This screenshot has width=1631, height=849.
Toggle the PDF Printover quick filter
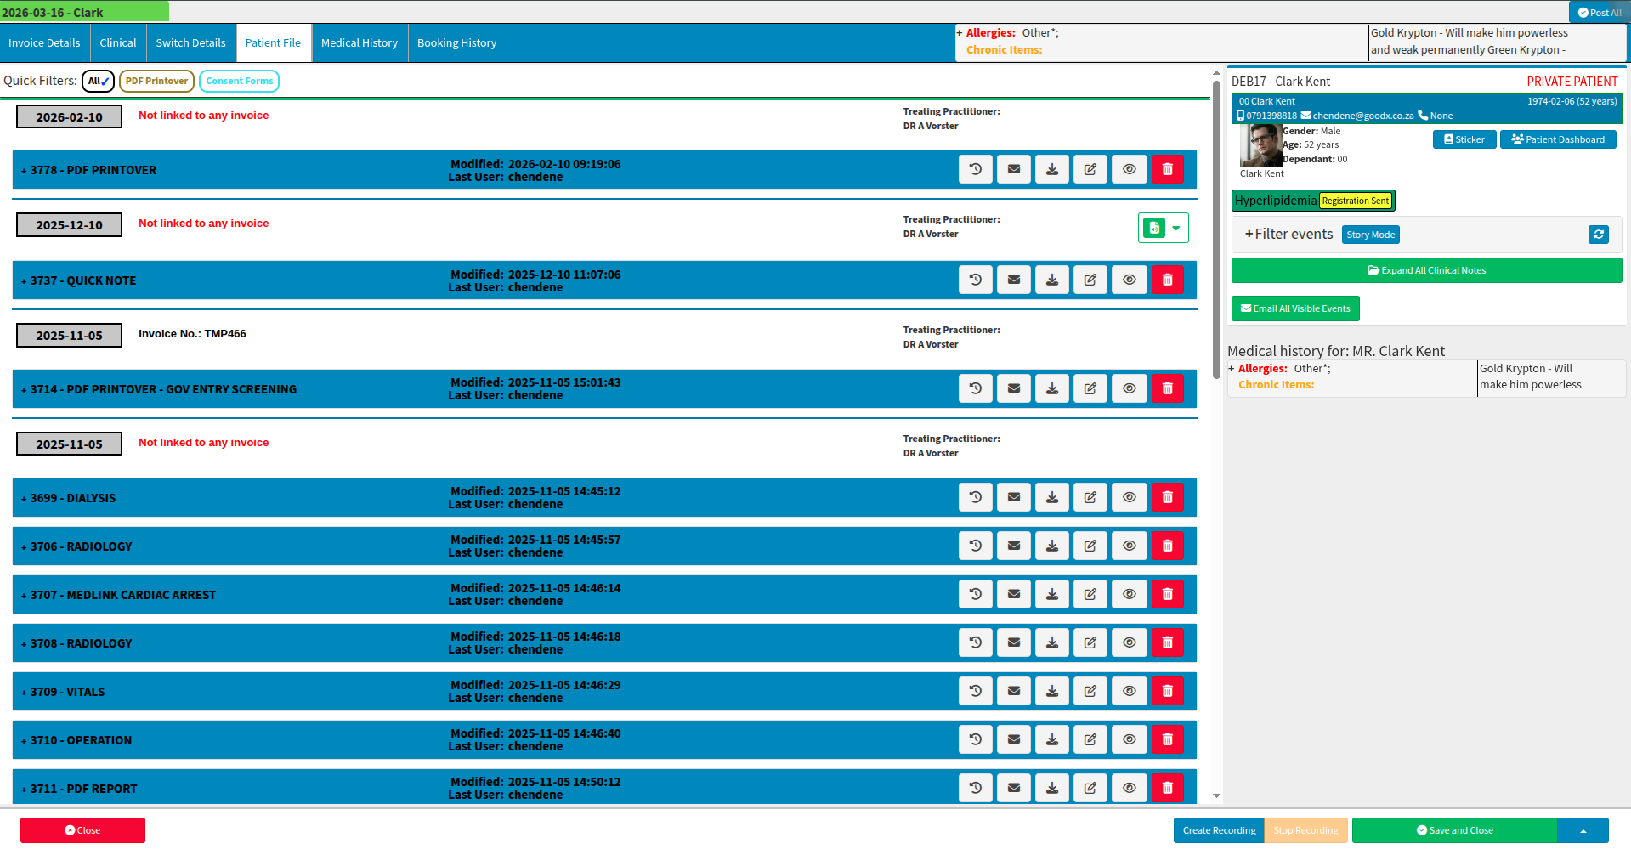click(156, 81)
